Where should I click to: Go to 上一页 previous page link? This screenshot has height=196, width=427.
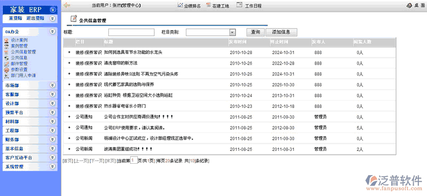pyautogui.click(x=81, y=160)
